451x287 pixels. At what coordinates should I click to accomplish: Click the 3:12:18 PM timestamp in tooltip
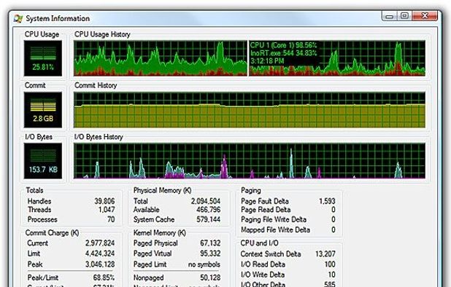267,61
